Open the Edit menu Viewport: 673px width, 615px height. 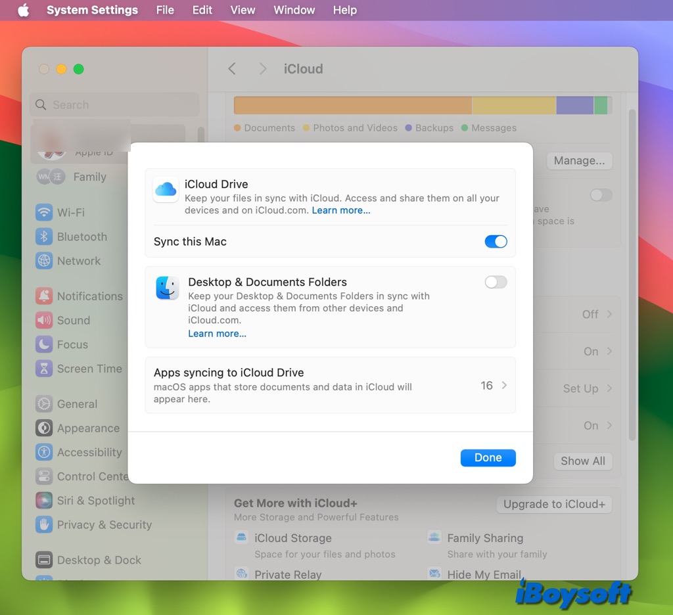202,10
